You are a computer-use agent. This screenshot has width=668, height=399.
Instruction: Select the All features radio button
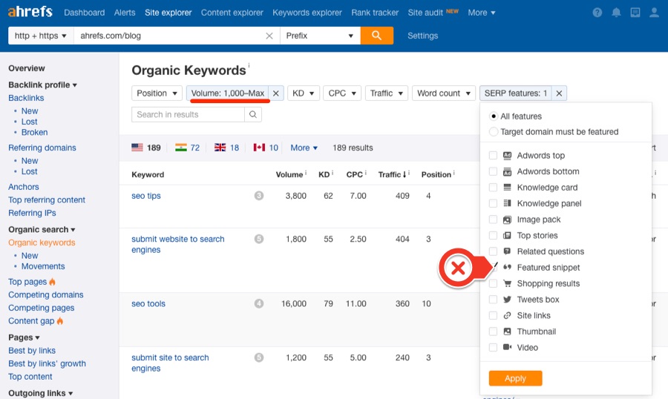[494, 116]
